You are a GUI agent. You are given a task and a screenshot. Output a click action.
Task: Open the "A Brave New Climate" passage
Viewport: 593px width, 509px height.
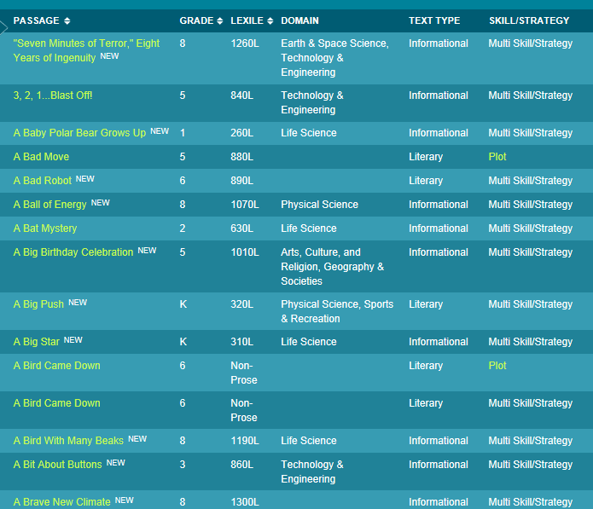[x=62, y=502]
